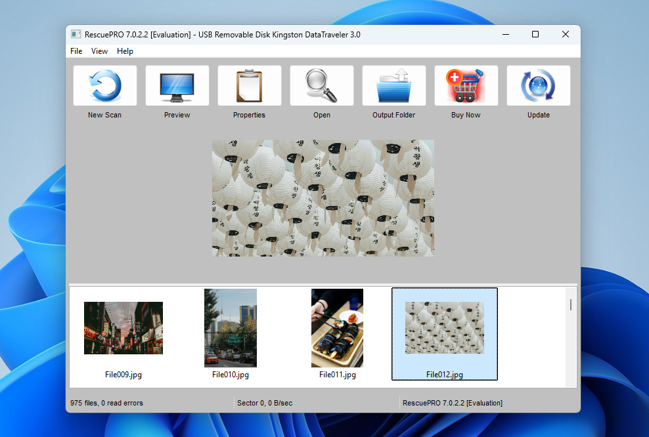Start a New Scan with the blue arrow icon

tap(105, 86)
